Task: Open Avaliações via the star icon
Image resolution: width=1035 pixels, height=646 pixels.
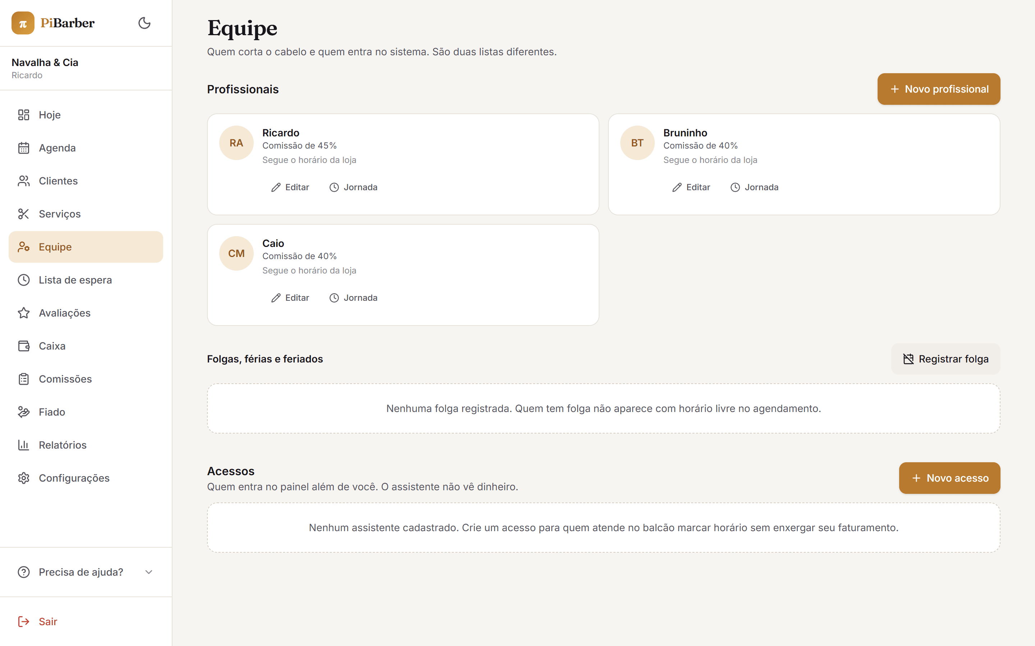Action: tap(23, 313)
